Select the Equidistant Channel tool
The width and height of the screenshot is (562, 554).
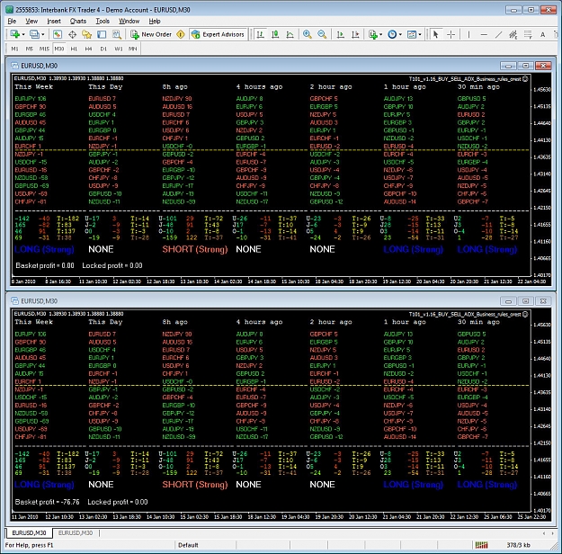[x=513, y=34]
